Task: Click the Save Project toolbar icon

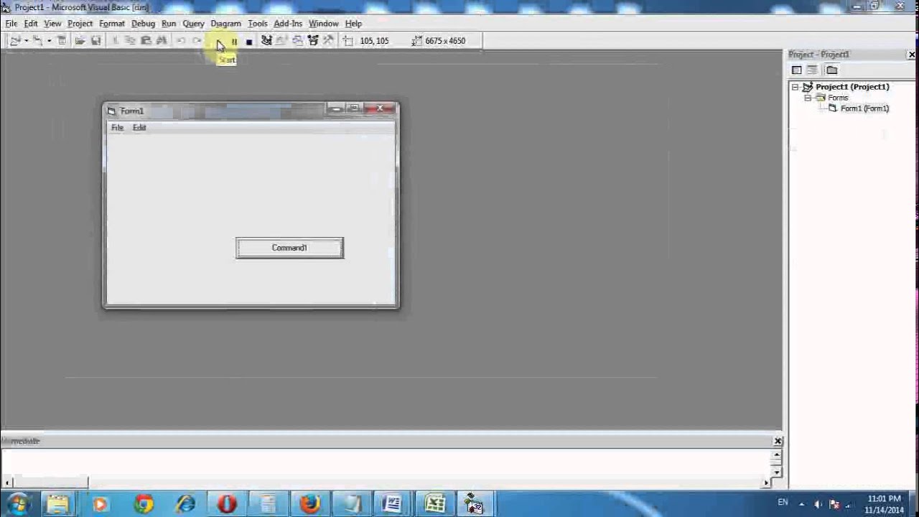Action: [95, 41]
